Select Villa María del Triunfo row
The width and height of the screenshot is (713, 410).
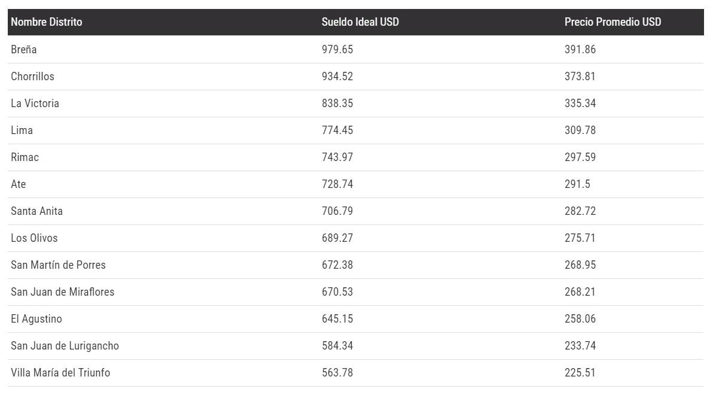[60, 373]
